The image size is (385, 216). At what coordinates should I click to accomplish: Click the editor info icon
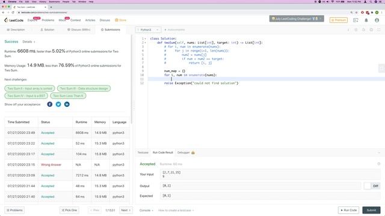[348, 29]
